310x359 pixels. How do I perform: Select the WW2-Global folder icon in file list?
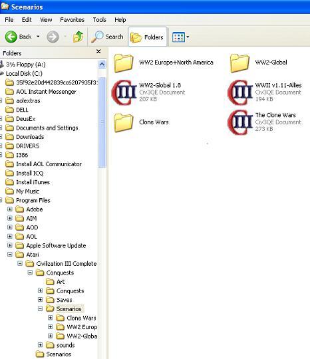click(239, 63)
